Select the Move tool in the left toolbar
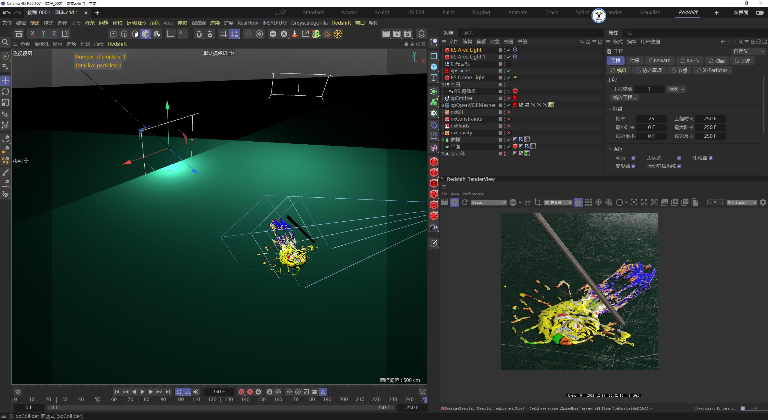This screenshot has height=420, width=768. (5, 80)
